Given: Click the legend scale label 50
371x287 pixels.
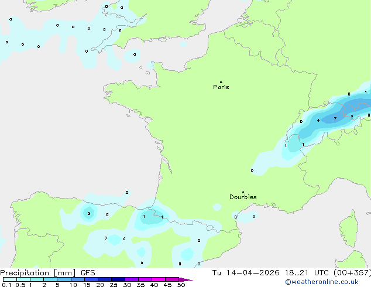Looking at the screenshot, I should pyautogui.click(x=181, y=285).
